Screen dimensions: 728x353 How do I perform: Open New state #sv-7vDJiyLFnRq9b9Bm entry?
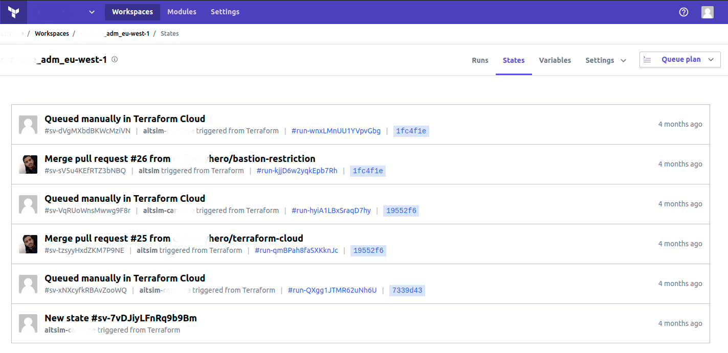click(121, 318)
